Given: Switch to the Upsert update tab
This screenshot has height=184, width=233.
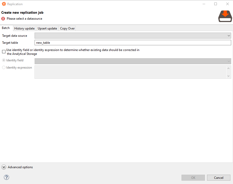Looking at the screenshot, I should pos(47,28).
